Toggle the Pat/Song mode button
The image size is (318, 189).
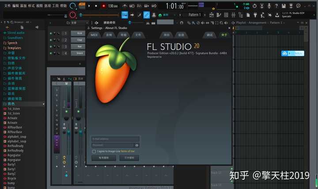pyautogui.click(x=82, y=5)
